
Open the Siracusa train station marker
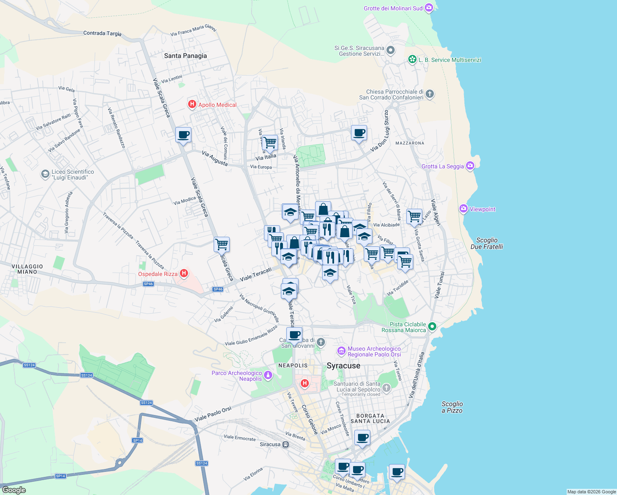point(285,444)
